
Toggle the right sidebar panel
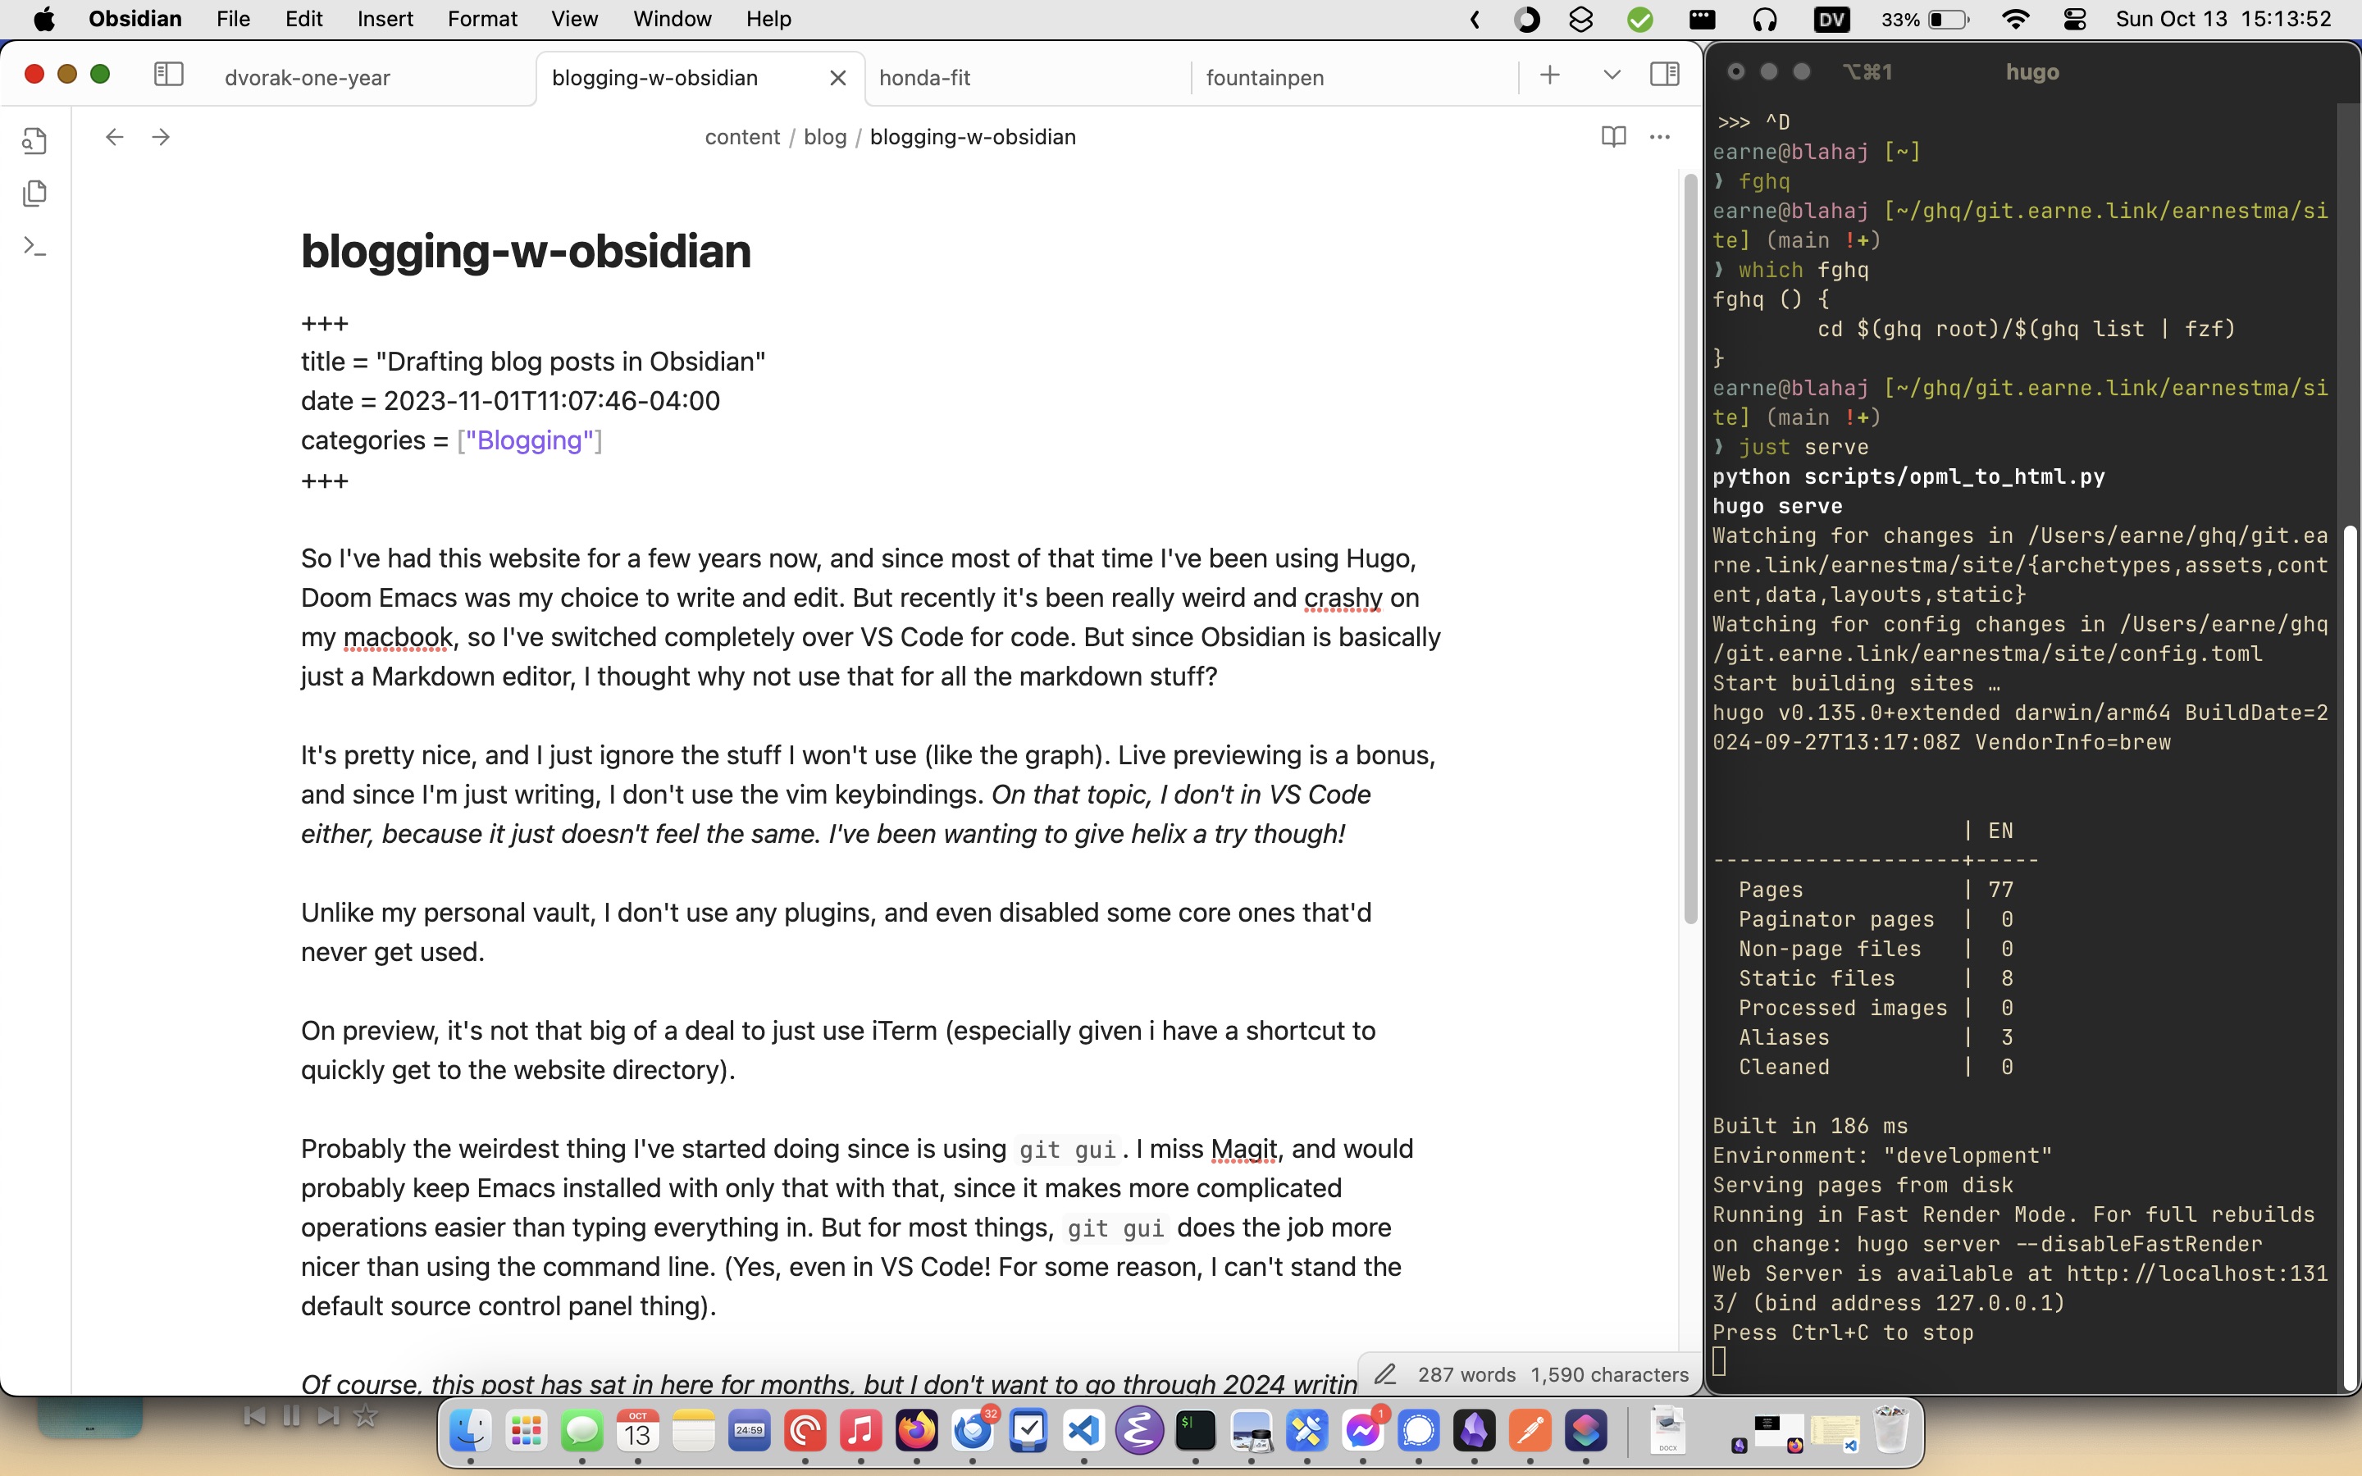[x=1664, y=74]
